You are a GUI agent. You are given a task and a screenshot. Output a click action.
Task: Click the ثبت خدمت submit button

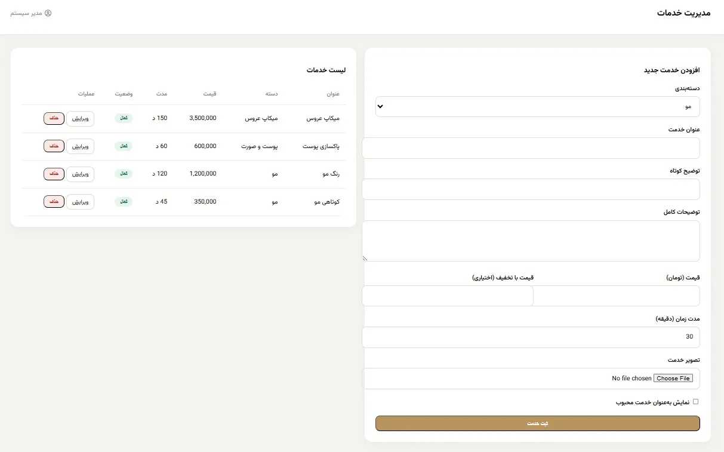pyautogui.click(x=537, y=423)
